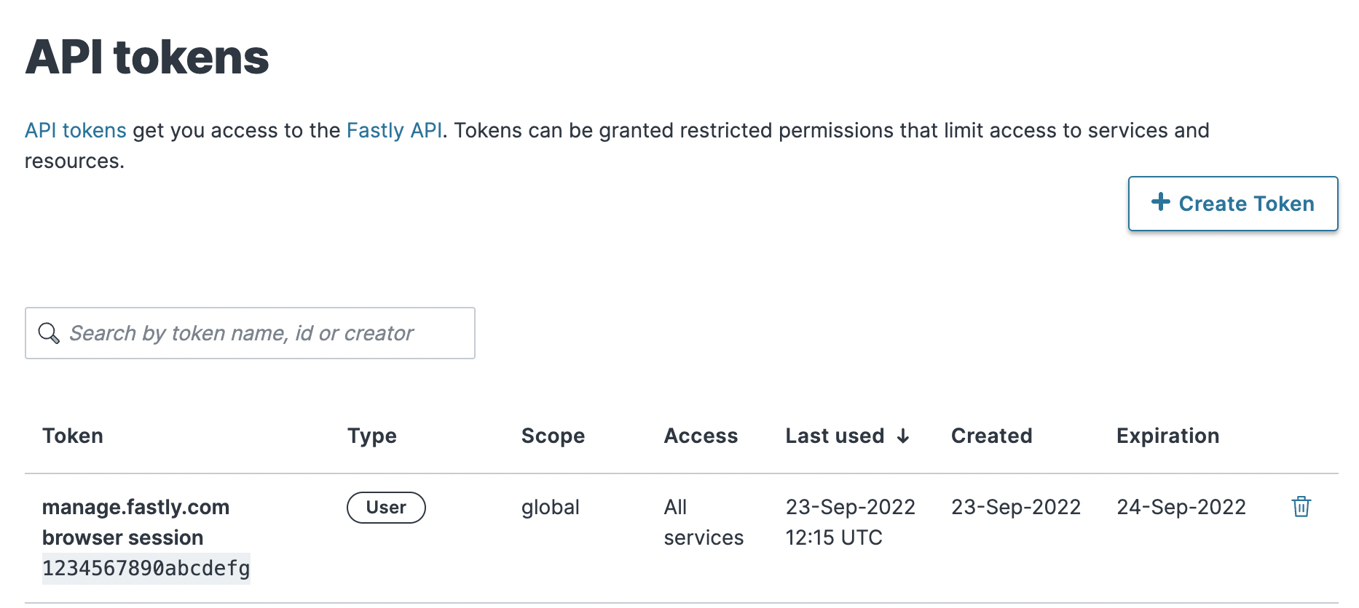The height and width of the screenshot is (608, 1359).
Task: Select the token ID 1234567890abcdefg
Action: tap(146, 569)
